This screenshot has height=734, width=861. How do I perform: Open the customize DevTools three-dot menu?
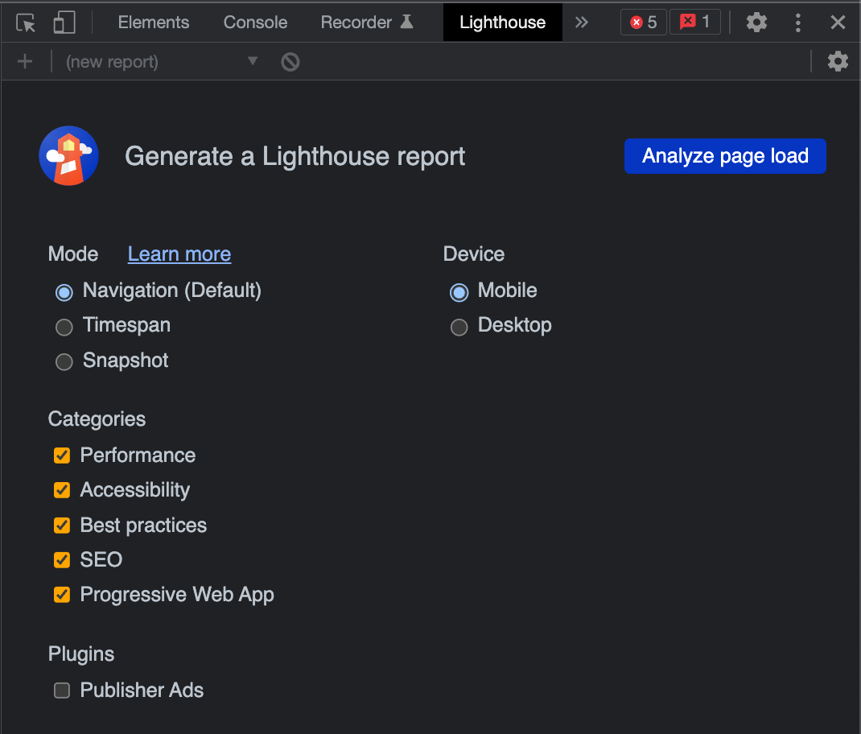(797, 22)
